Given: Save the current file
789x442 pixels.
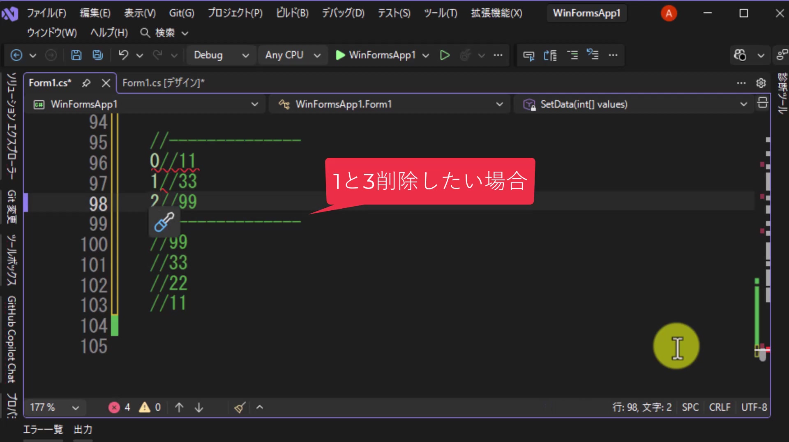Looking at the screenshot, I should [76, 55].
